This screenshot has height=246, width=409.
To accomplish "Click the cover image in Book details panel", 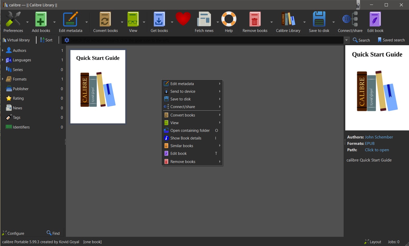I will coord(377,88).
